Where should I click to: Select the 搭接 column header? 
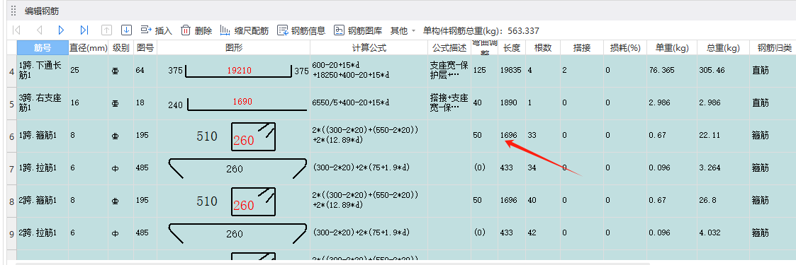click(x=582, y=47)
